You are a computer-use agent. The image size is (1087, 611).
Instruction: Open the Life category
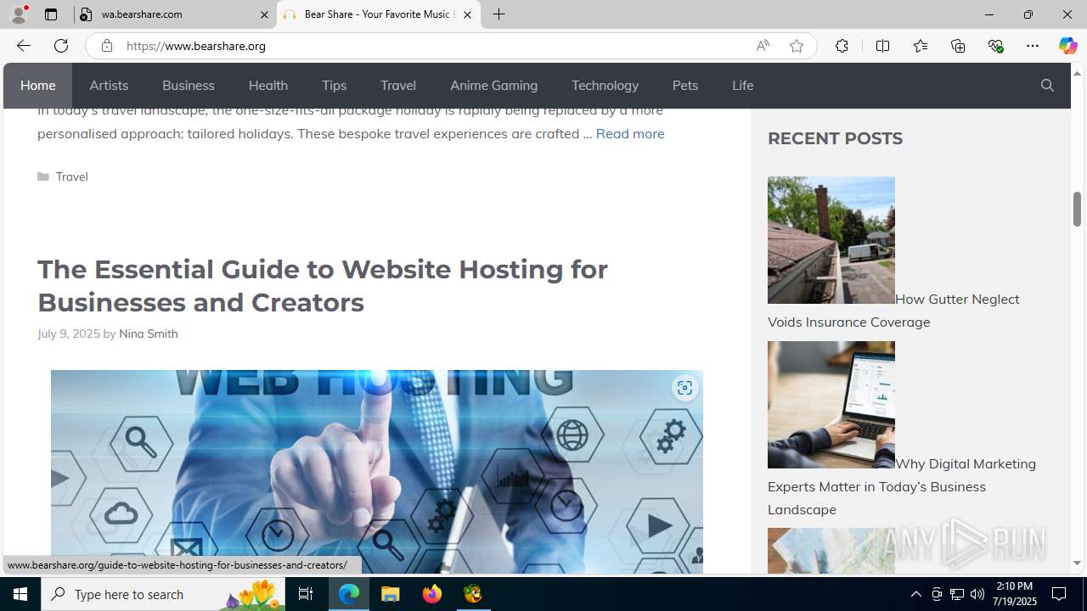(743, 86)
